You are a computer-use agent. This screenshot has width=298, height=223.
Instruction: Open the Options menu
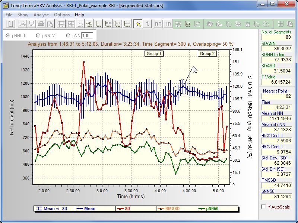pos(62,15)
